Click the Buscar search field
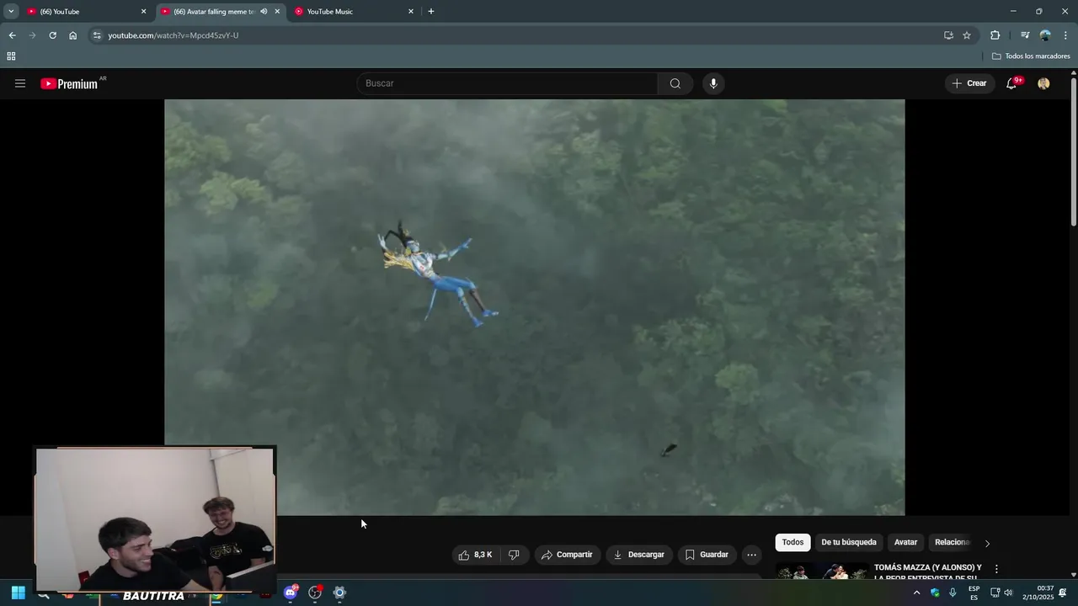Screen dimensions: 1078x606 [x=508, y=83]
